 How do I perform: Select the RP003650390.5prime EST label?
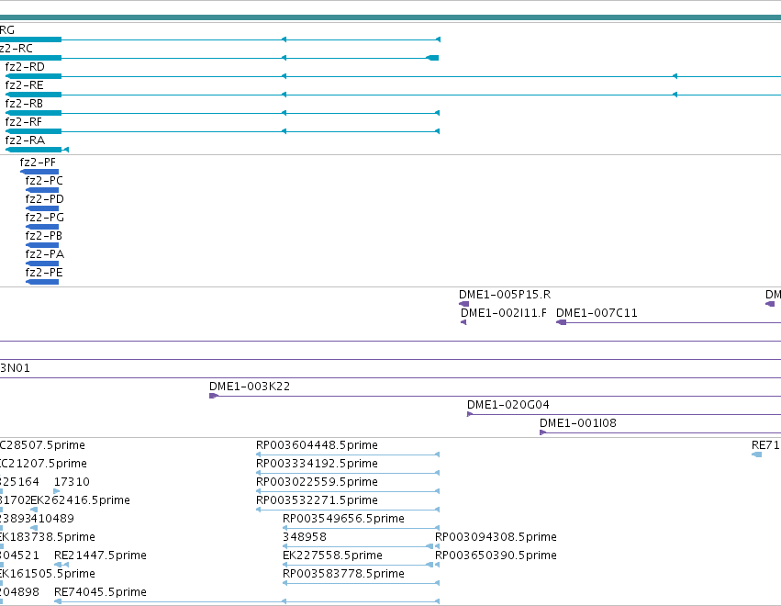(x=496, y=555)
